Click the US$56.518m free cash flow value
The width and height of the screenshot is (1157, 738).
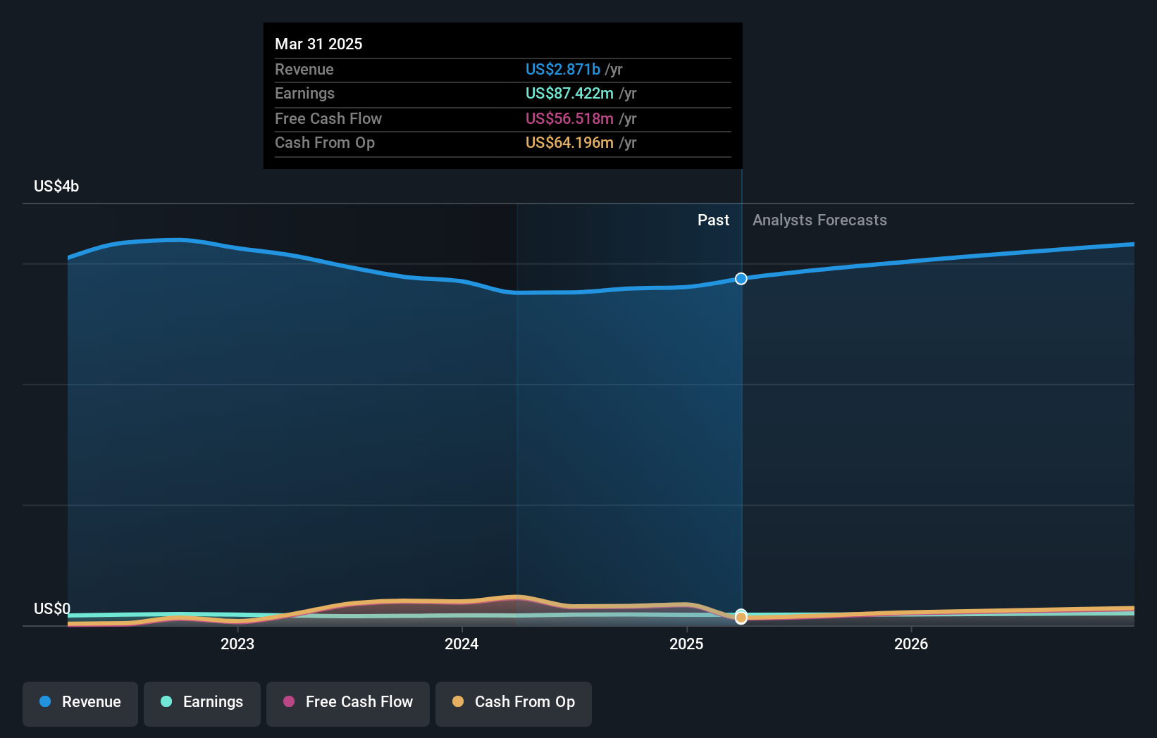pyautogui.click(x=569, y=118)
